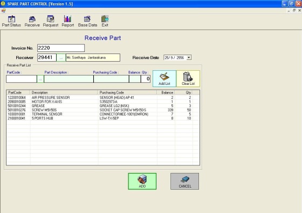The width and height of the screenshot is (302, 213).
Task: Click the Invoice No. input field
Action: click(x=61, y=48)
